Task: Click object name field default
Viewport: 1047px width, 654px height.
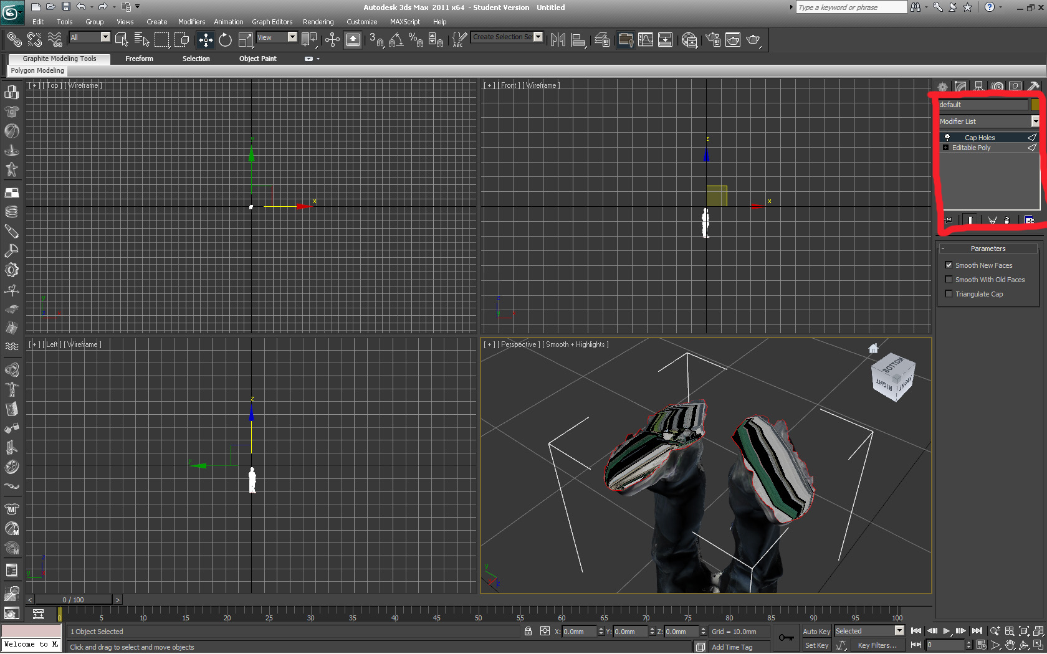Action: point(983,105)
